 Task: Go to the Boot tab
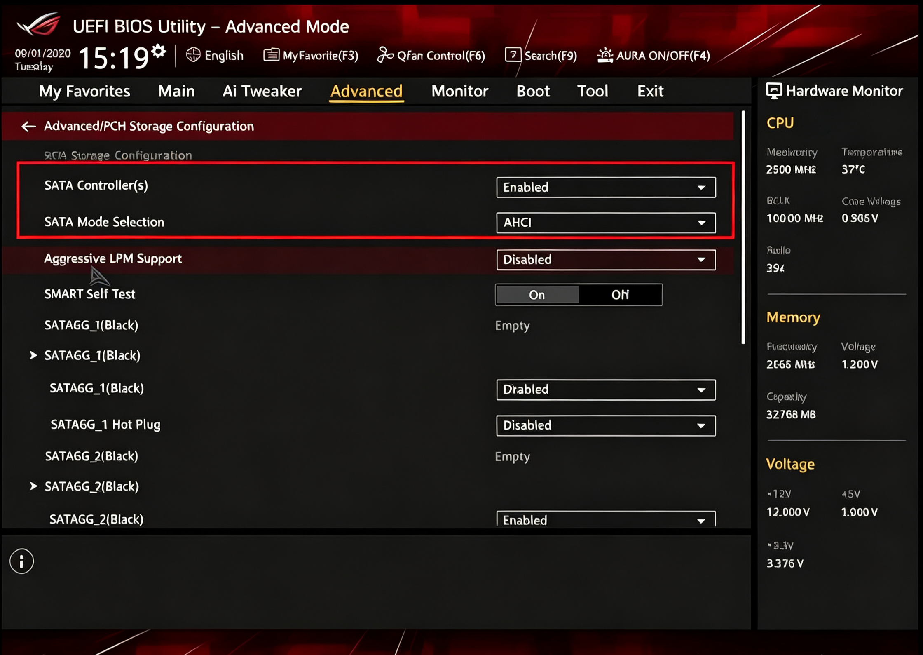tap(533, 91)
